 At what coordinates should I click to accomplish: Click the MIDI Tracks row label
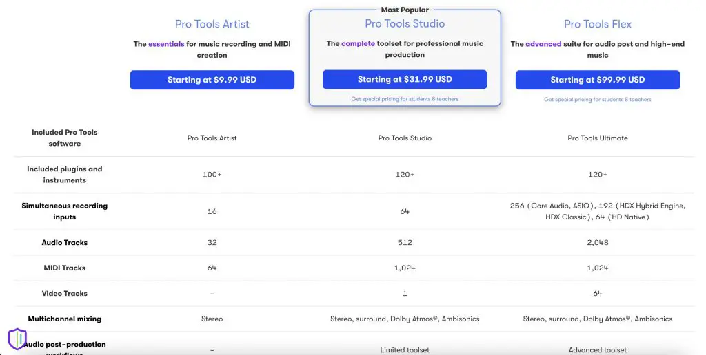tap(64, 268)
